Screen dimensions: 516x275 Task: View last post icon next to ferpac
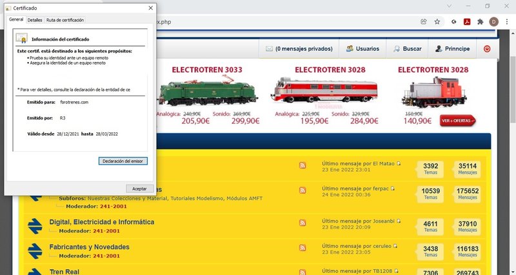tap(393, 188)
